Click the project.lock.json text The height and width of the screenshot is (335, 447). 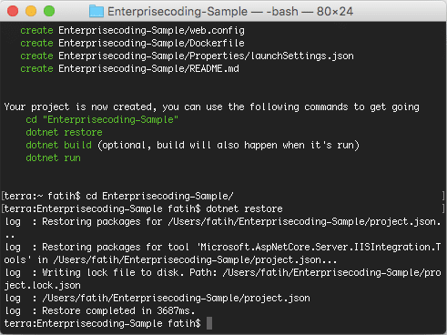tap(43, 285)
